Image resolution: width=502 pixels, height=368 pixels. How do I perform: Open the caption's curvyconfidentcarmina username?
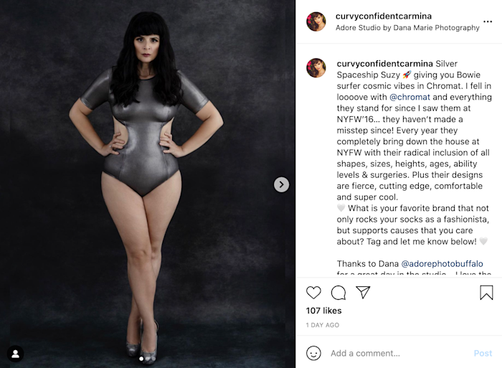(x=385, y=64)
